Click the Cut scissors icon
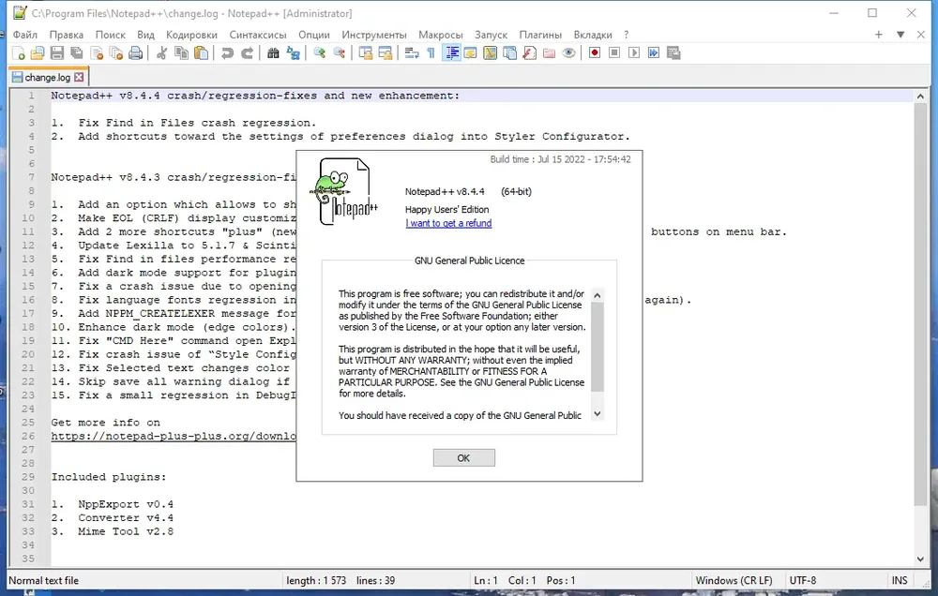The width and height of the screenshot is (938, 596). click(161, 53)
